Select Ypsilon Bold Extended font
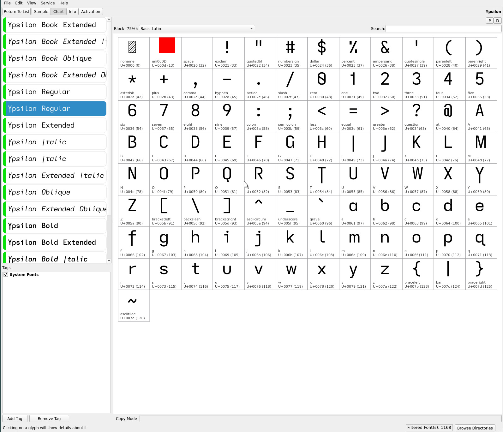 pos(55,243)
